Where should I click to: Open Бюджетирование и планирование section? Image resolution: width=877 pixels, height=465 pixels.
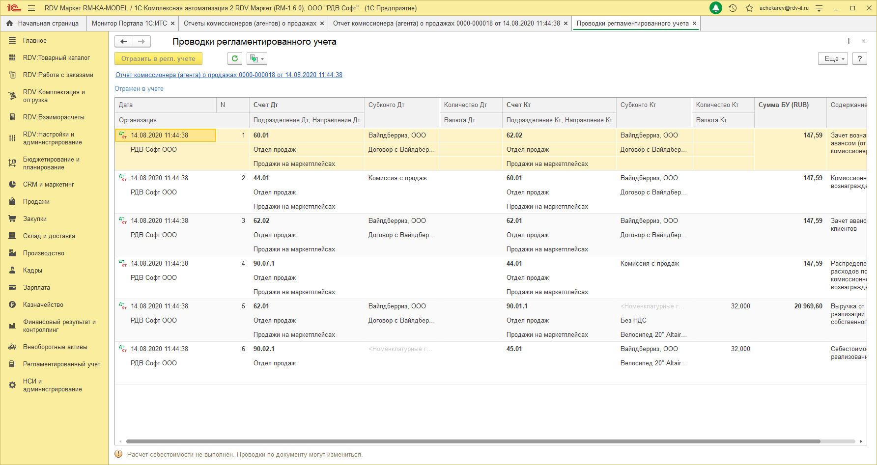tap(51, 163)
